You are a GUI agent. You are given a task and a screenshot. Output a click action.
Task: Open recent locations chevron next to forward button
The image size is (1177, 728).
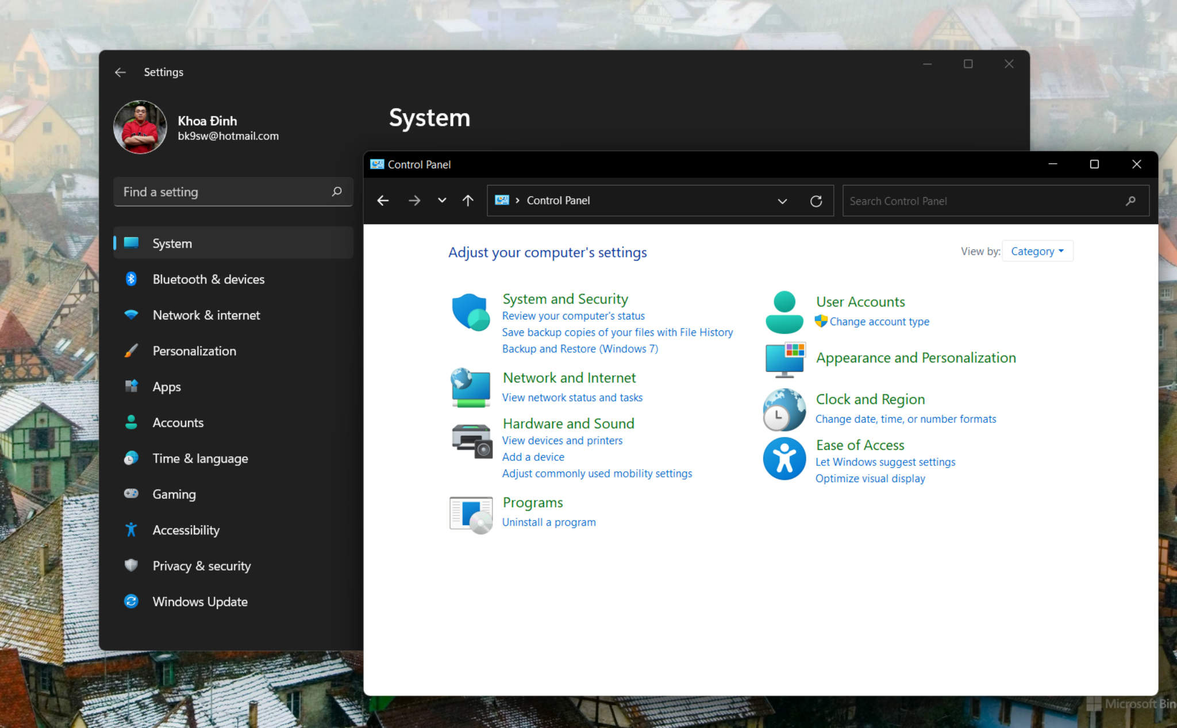[441, 201]
